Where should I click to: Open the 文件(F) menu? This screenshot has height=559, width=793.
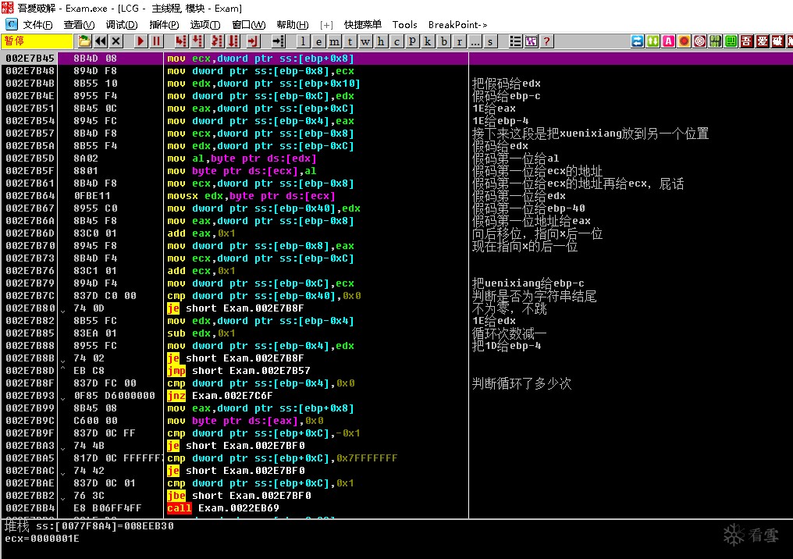38,25
